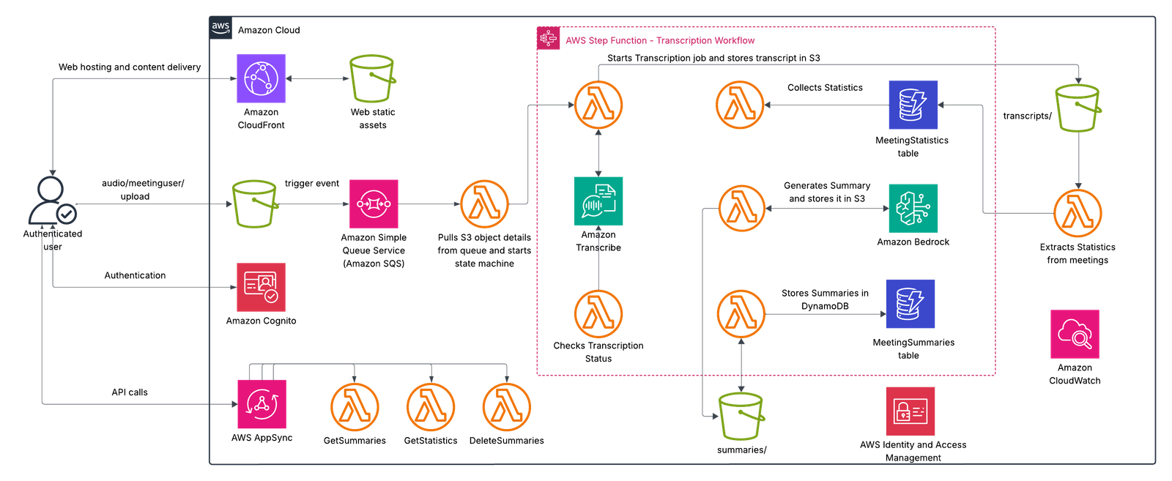
Task: Click the GetStatistics Lambda icon
Action: [x=431, y=407]
